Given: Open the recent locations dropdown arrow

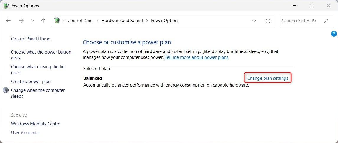Looking at the screenshot, I should click(x=32, y=21).
